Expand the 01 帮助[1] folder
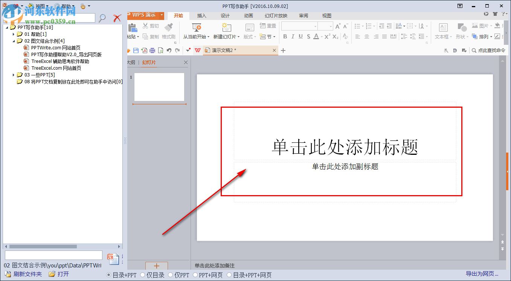 click(x=14, y=34)
